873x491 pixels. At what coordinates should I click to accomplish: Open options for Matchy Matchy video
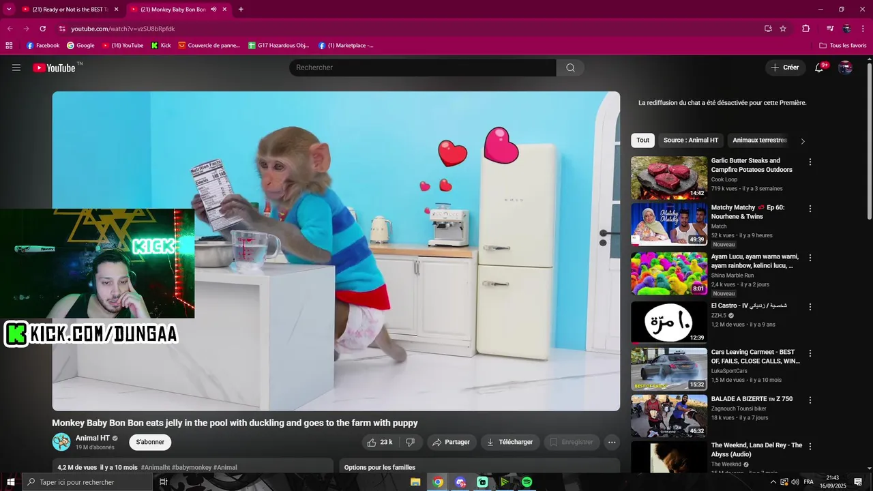[x=810, y=209]
